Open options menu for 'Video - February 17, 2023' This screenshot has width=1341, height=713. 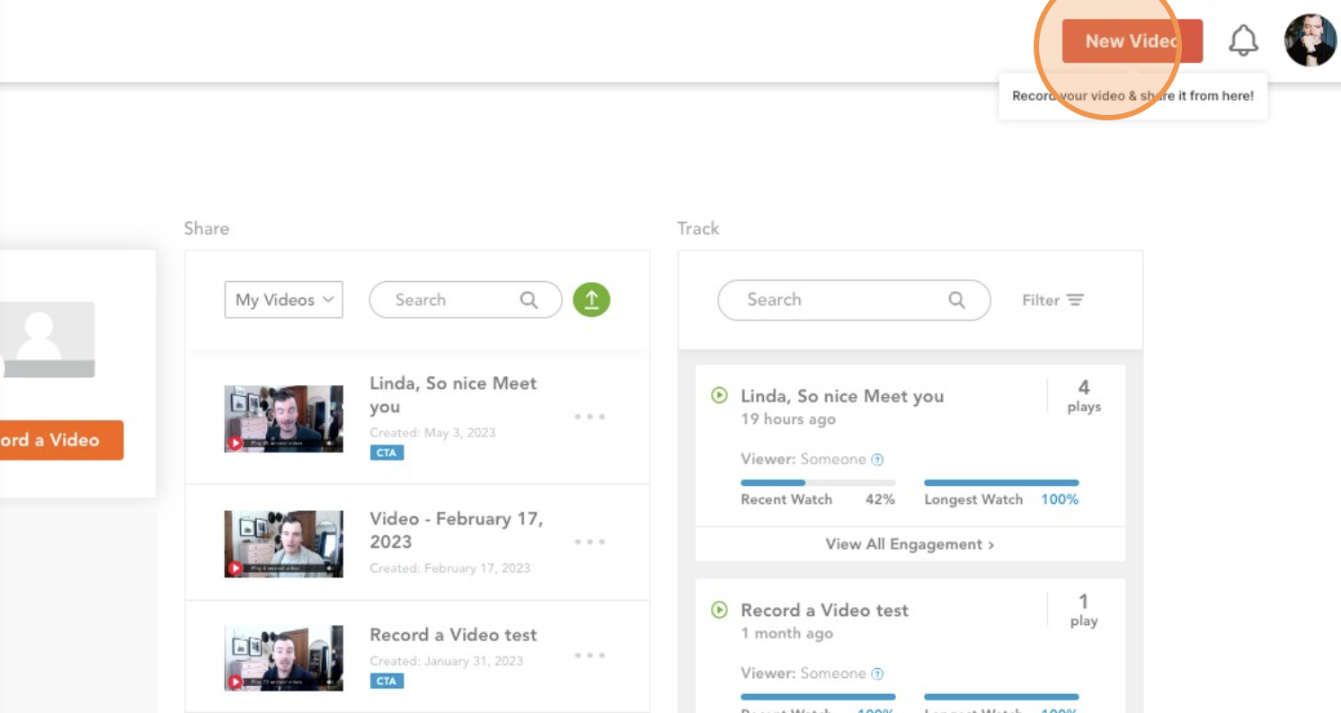click(590, 541)
